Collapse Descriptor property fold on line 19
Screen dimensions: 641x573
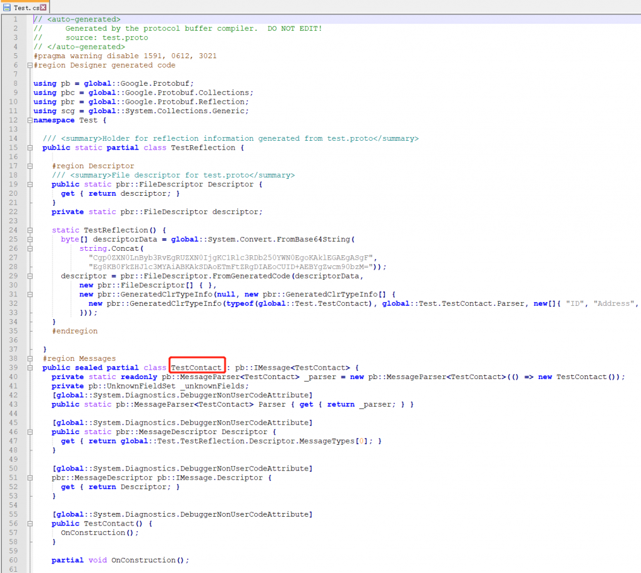(x=30, y=185)
